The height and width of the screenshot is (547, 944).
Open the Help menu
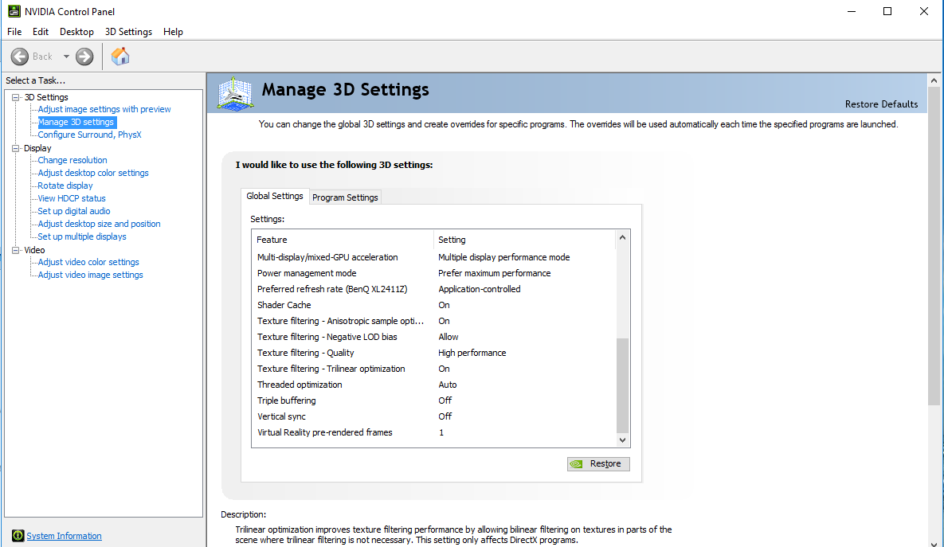tap(173, 32)
